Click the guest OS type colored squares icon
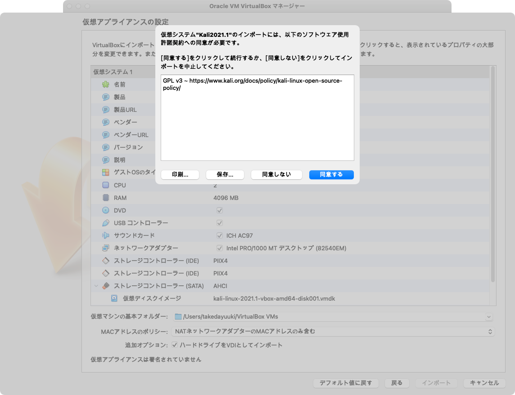Image resolution: width=515 pixels, height=395 pixels. pyautogui.click(x=105, y=173)
